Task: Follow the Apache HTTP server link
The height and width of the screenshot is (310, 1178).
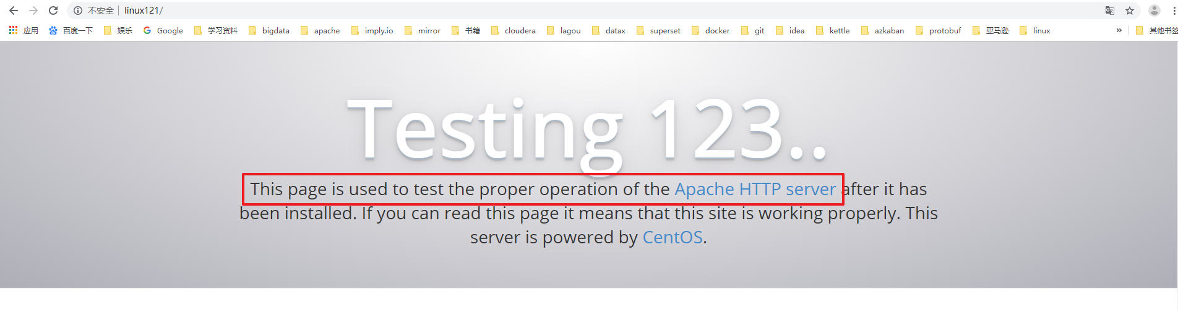Action: (x=755, y=189)
